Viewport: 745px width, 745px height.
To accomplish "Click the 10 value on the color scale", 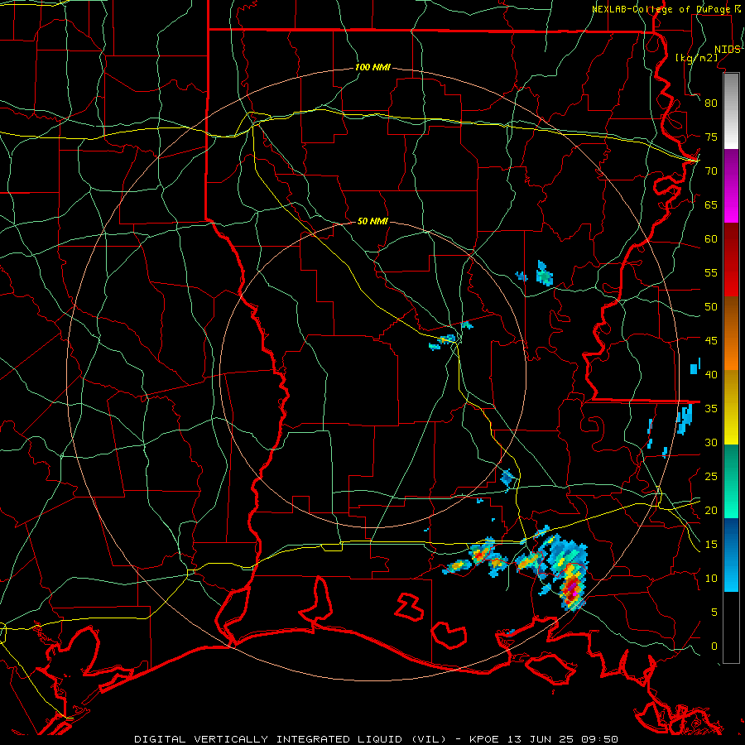I will [711, 579].
